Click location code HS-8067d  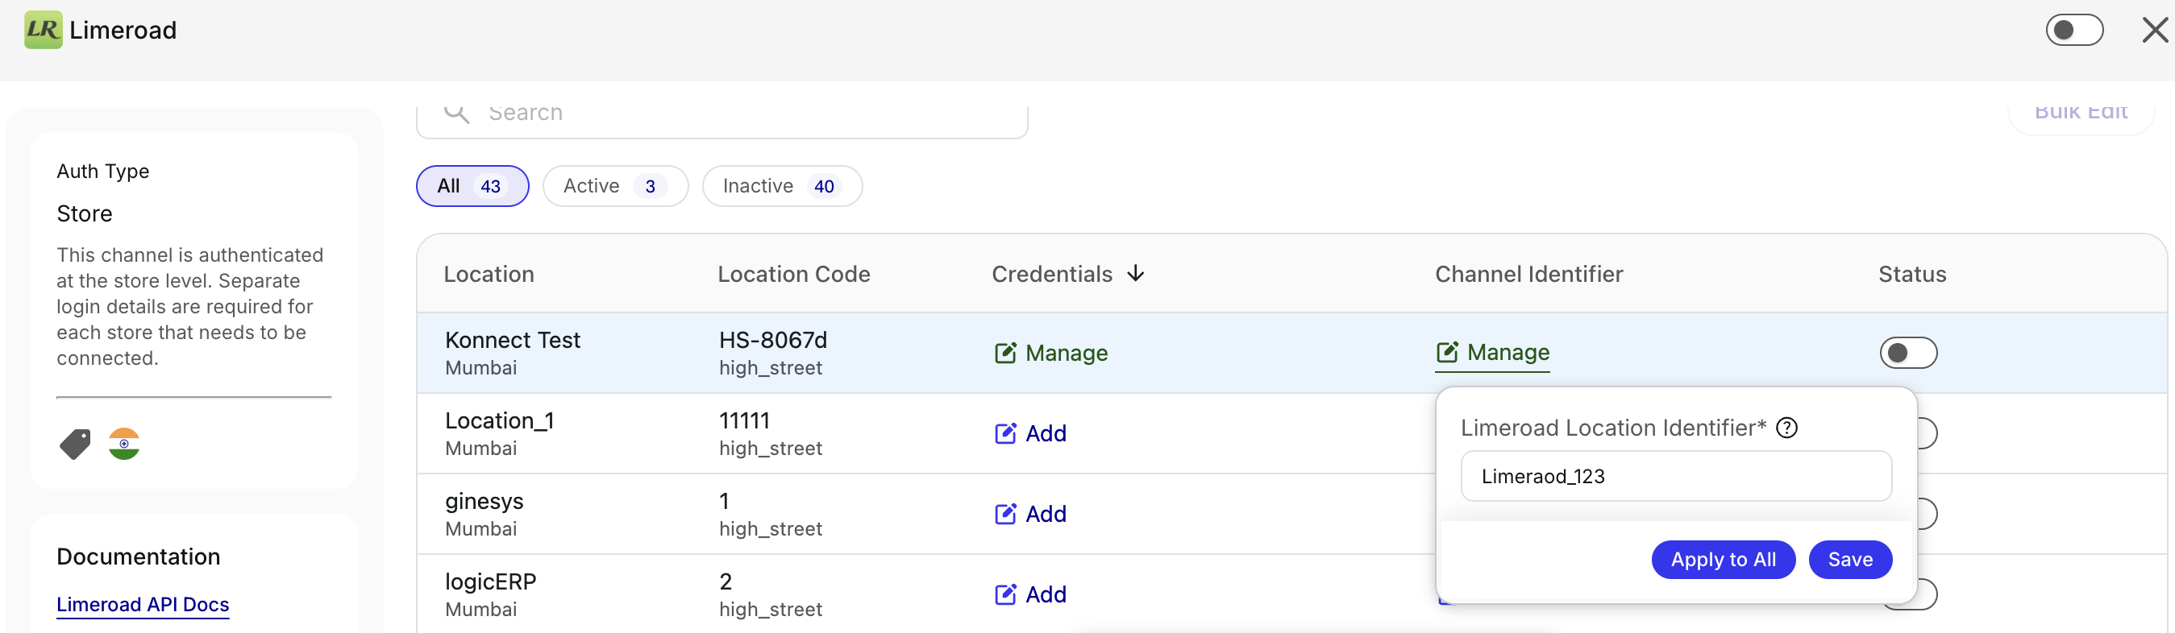(772, 340)
